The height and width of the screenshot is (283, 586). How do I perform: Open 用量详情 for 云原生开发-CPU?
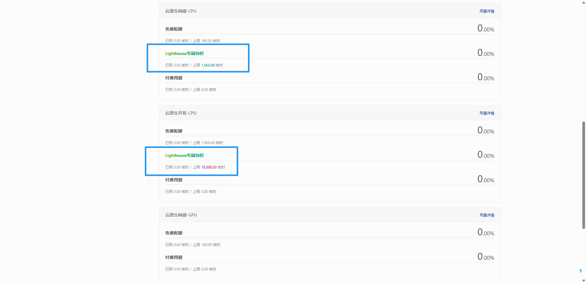487,113
